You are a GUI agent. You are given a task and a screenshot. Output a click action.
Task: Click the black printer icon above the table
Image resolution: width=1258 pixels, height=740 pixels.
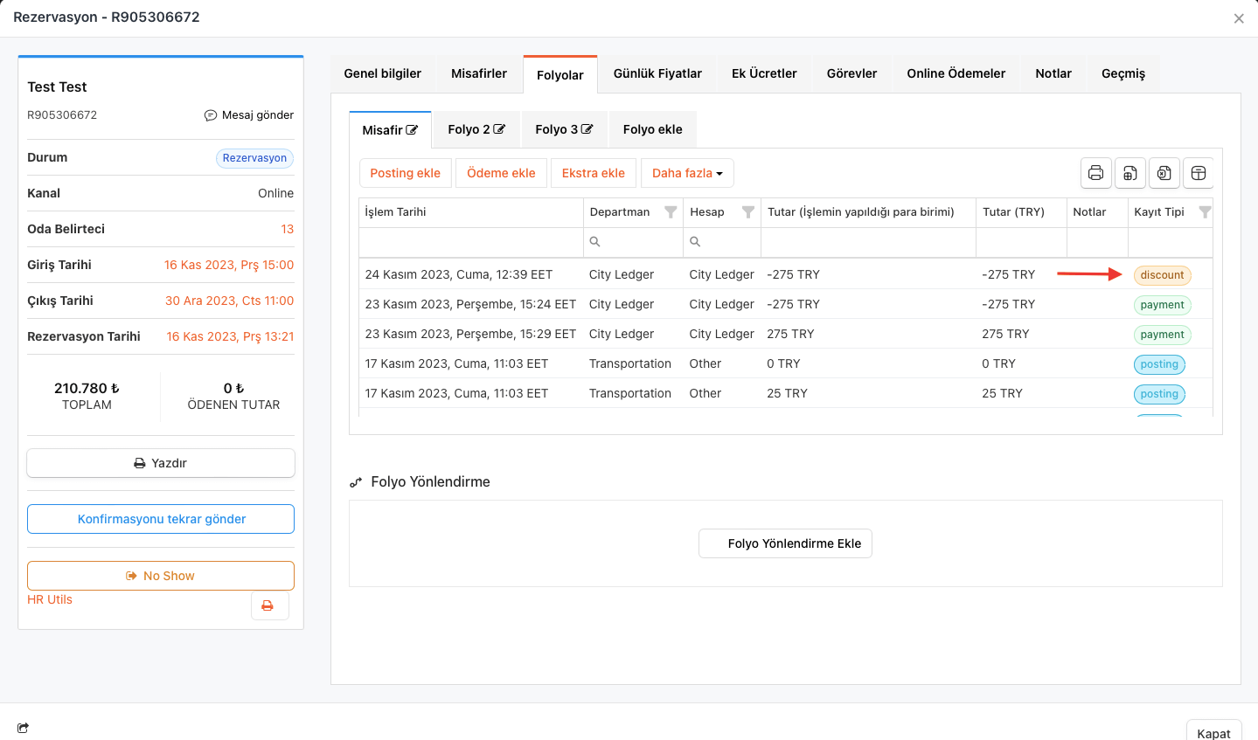coord(1095,173)
